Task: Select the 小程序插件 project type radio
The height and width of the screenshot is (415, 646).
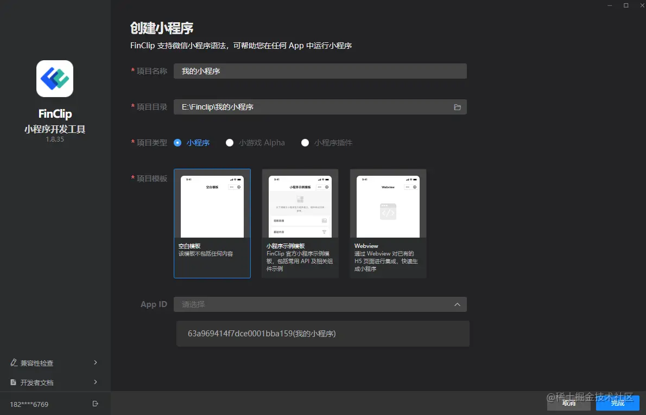Action: click(x=305, y=143)
